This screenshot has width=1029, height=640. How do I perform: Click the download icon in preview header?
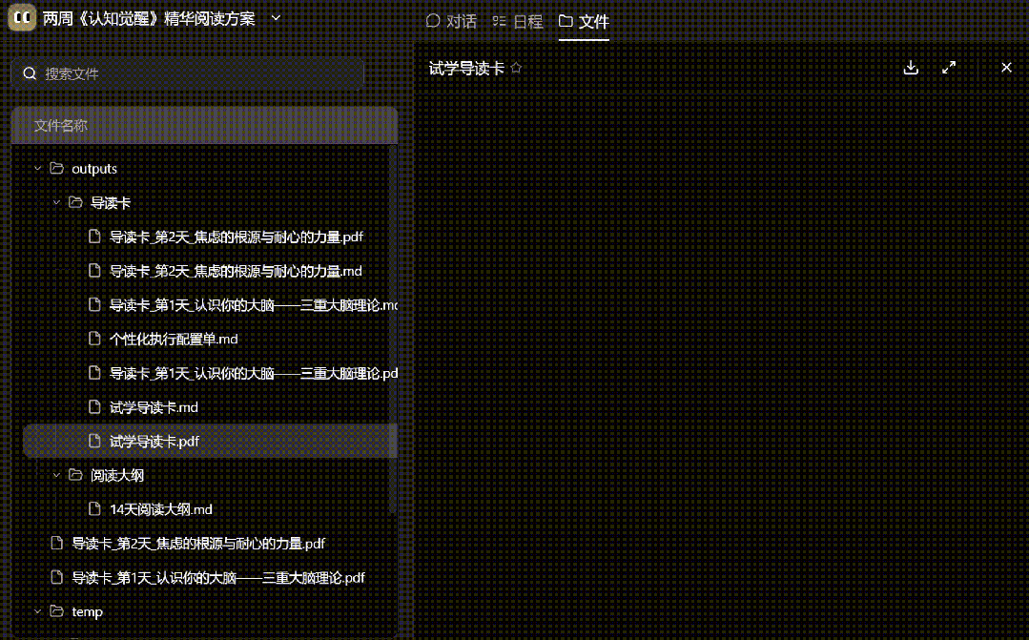click(911, 68)
